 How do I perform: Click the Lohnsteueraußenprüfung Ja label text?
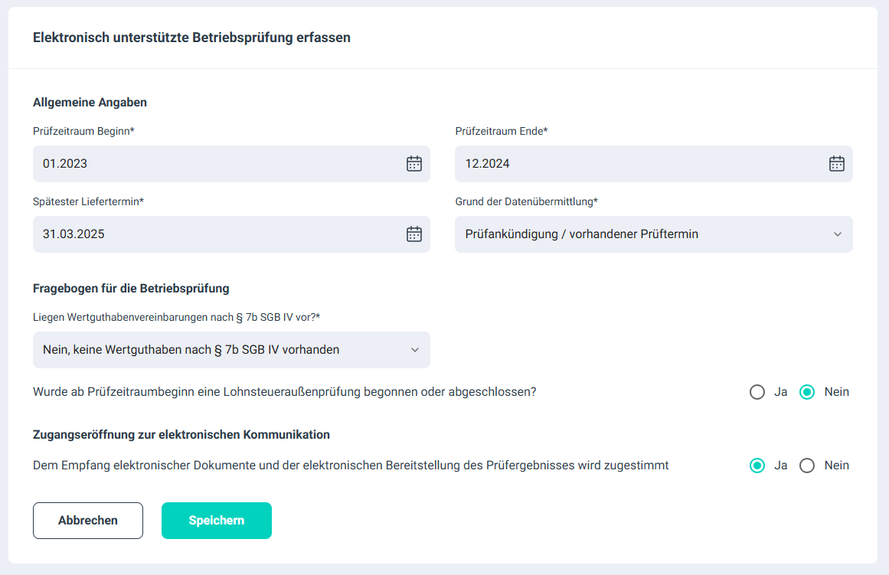(x=781, y=392)
